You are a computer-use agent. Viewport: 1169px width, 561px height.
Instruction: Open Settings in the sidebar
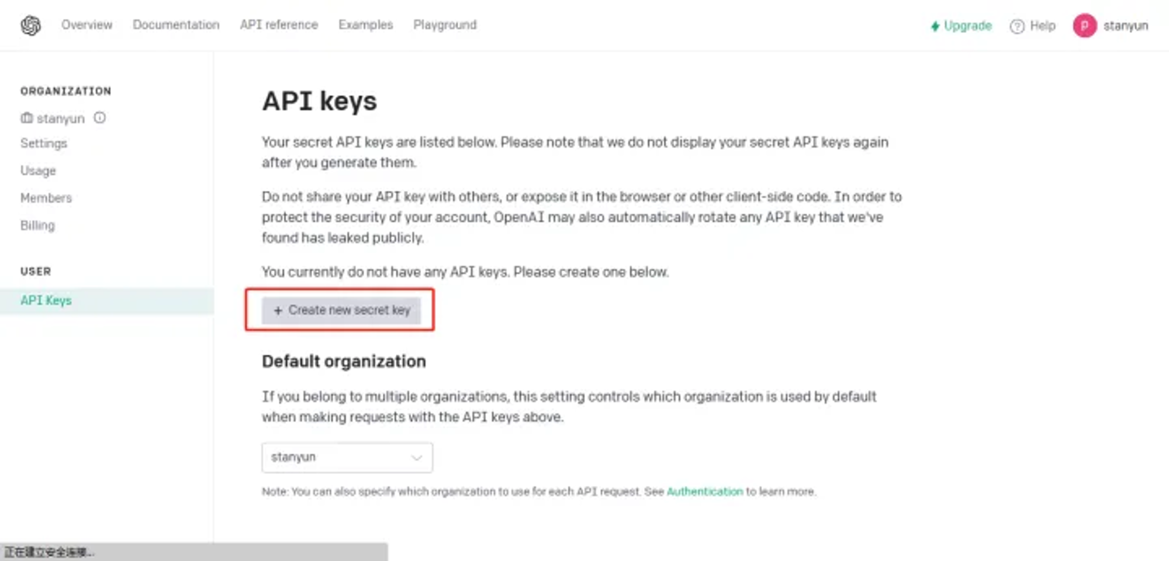point(44,144)
